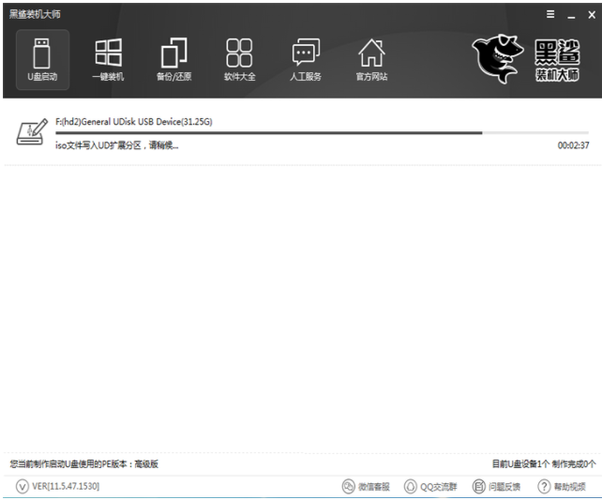Image resolution: width=602 pixels, height=500 pixels.
Task: Open 人工服务 support section
Action: [306, 60]
